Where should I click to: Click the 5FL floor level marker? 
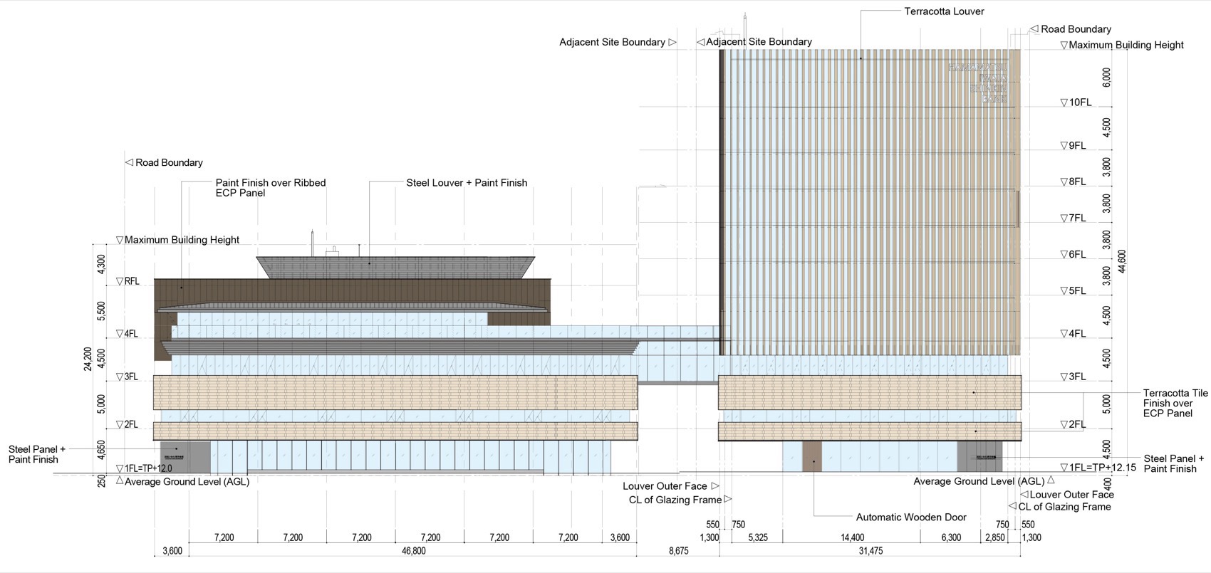click(1073, 291)
